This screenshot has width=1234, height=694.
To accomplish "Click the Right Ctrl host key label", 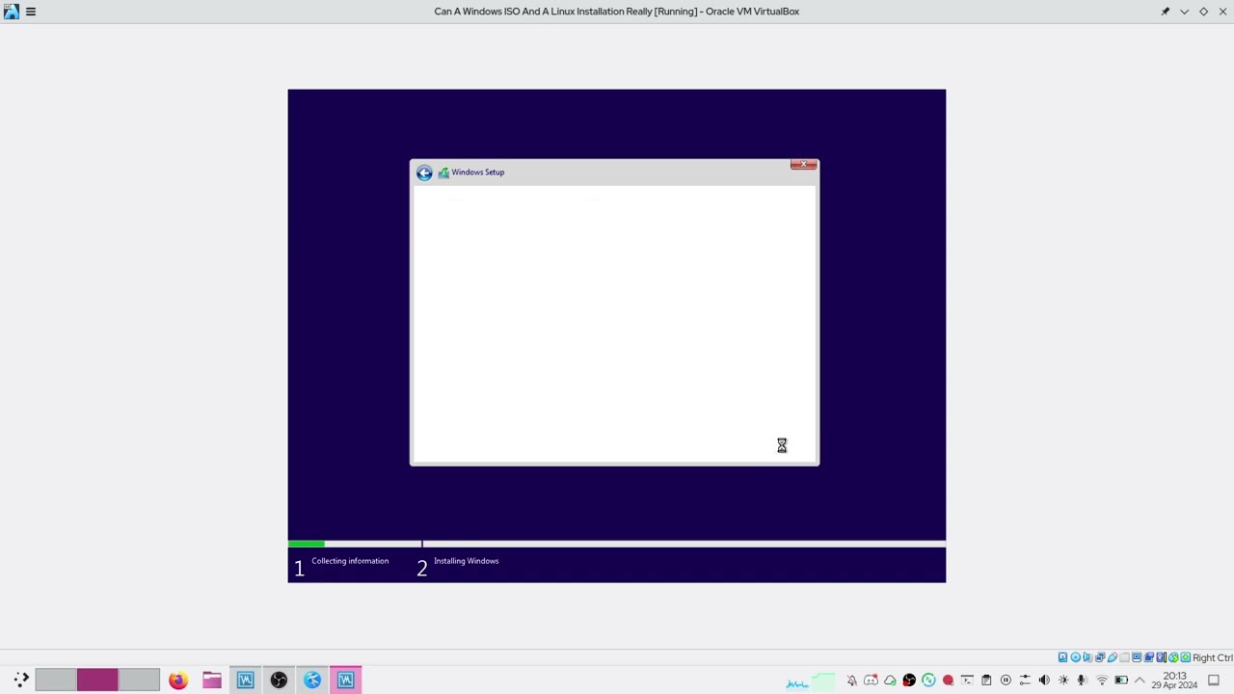I will pos(1213,657).
